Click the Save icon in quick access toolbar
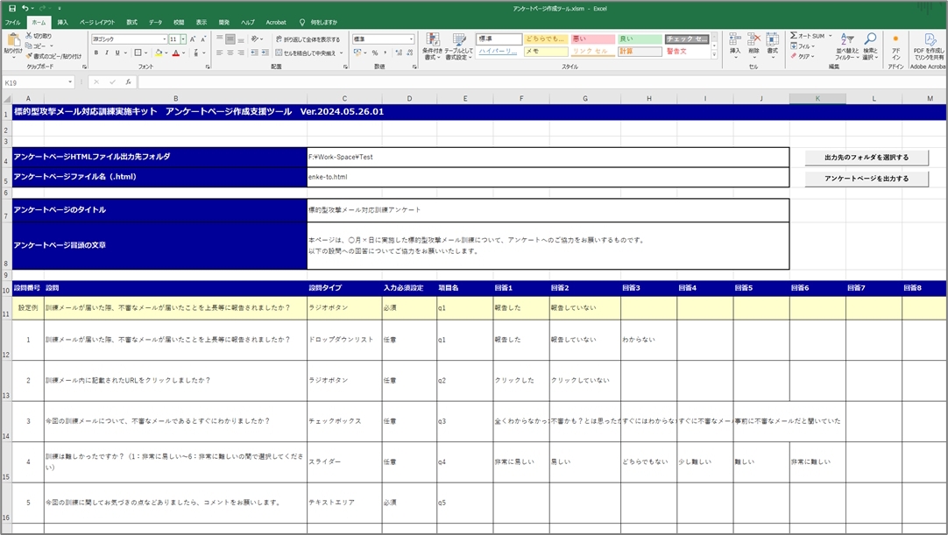This screenshot has height=535, width=948. pyautogui.click(x=12, y=8)
